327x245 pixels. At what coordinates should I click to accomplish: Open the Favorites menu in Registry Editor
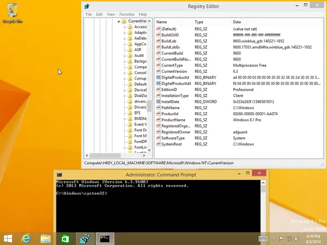tap(126, 14)
